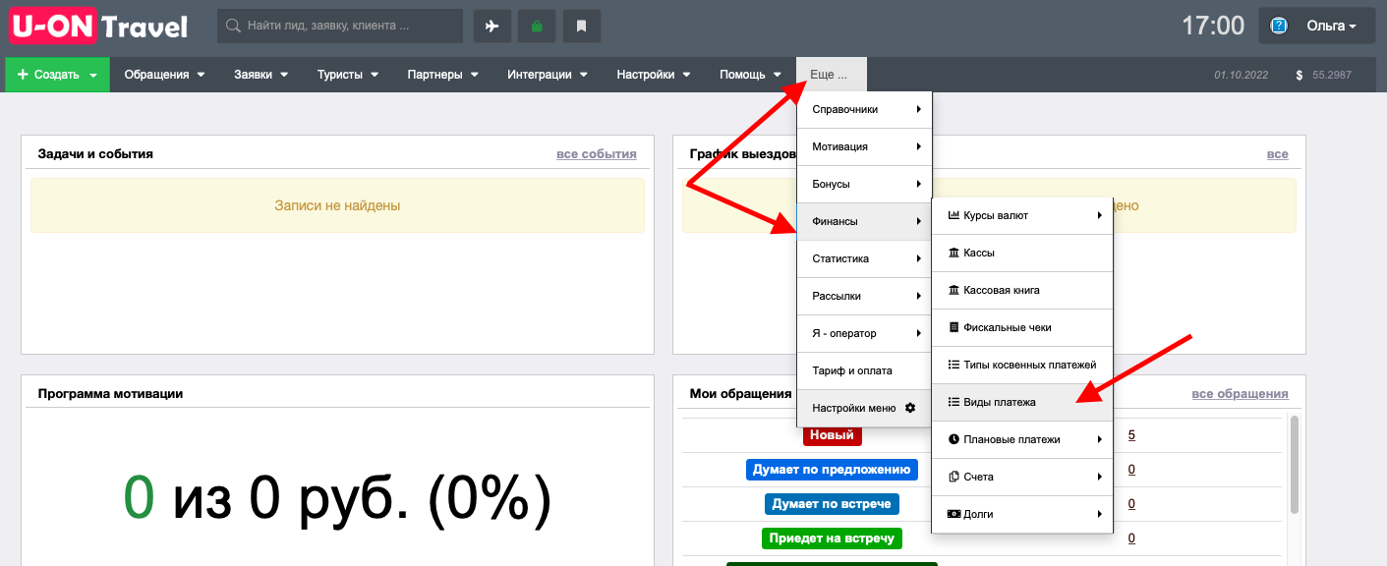Click the 17:00 clock display
1387x566 pixels.
(x=1213, y=26)
